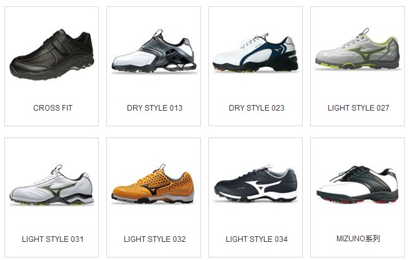Click the CROSS FIT product label
This screenshot has height=260, width=409.
point(53,108)
